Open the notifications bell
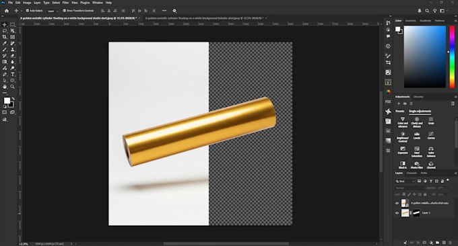The height and width of the screenshot is (246, 458). coord(420,11)
